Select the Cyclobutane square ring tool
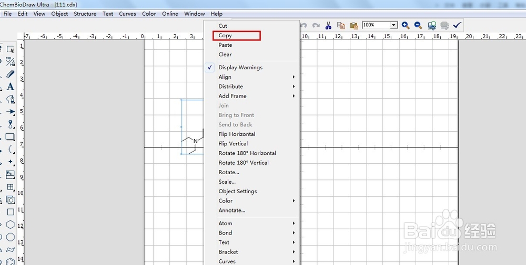The width and height of the screenshot is (526, 265). point(11,212)
